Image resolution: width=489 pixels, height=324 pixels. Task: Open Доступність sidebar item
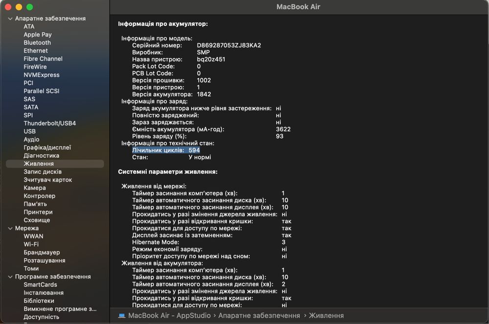pos(41,317)
